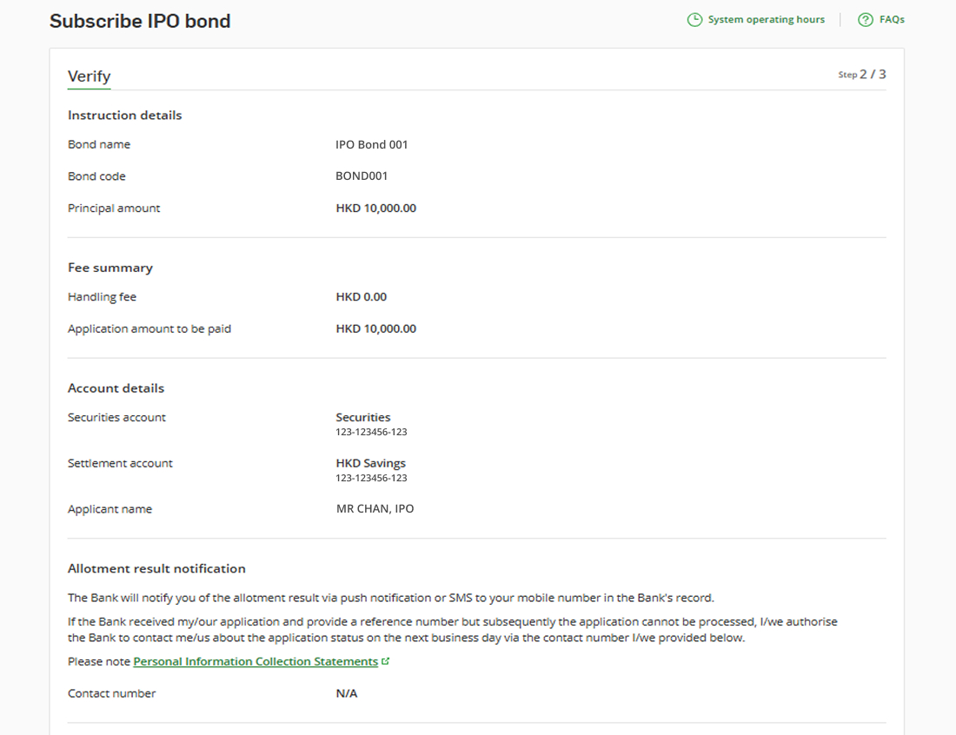956x735 pixels.
Task: Open the FAQs link
Action: click(x=892, y=20)
